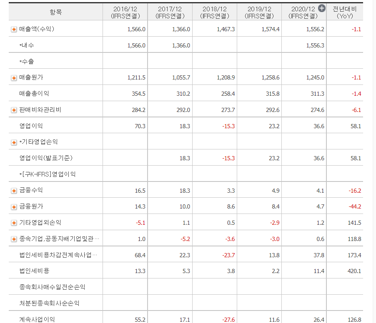This screenshot has height=323, width=376.
Task: Select the *내수 row label
Action: click(27, 45)
